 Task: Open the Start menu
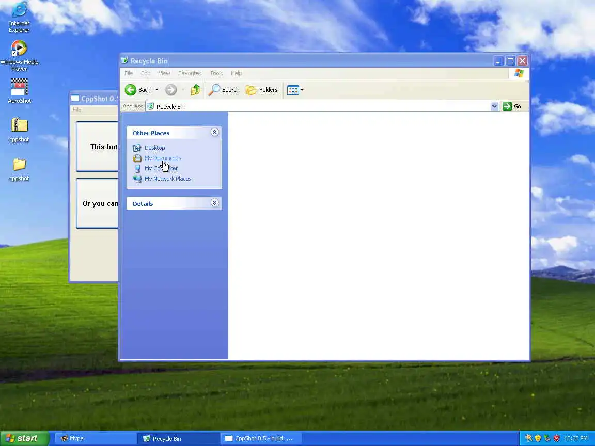24,438
